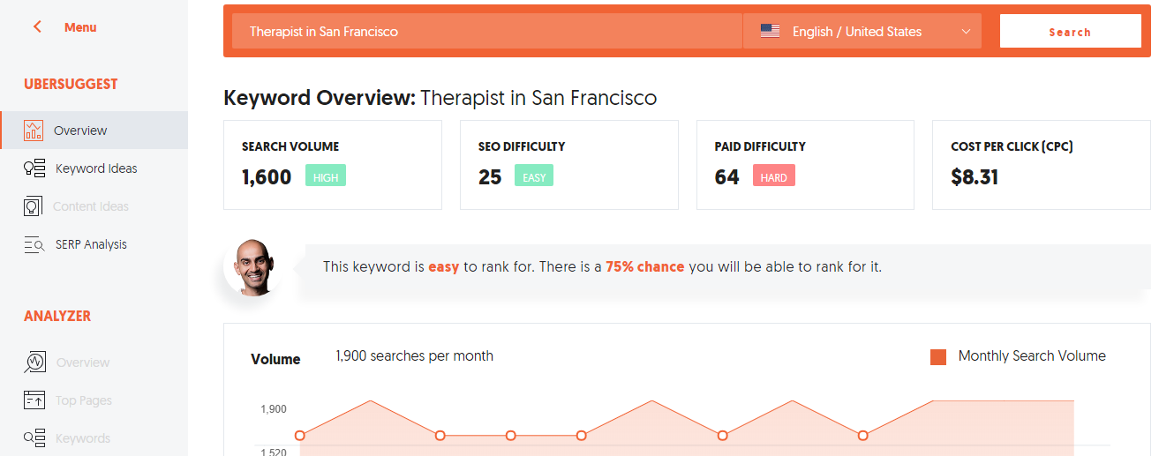Viewport: 1159px width, 456px height.
Task: Open Keyword Ideas in sidebar
Action: [96, 168]
